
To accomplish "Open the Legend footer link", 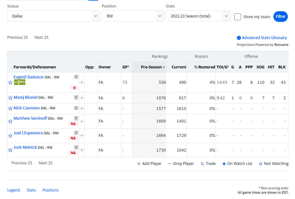I will click(13, 190).
